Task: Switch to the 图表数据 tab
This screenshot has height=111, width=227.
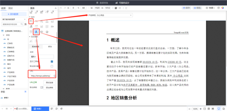Action: coord(36,47)
